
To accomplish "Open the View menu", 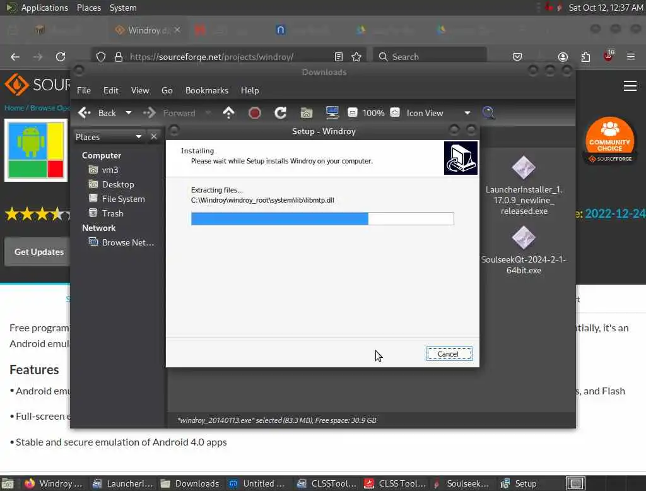I will pos(140,90).
